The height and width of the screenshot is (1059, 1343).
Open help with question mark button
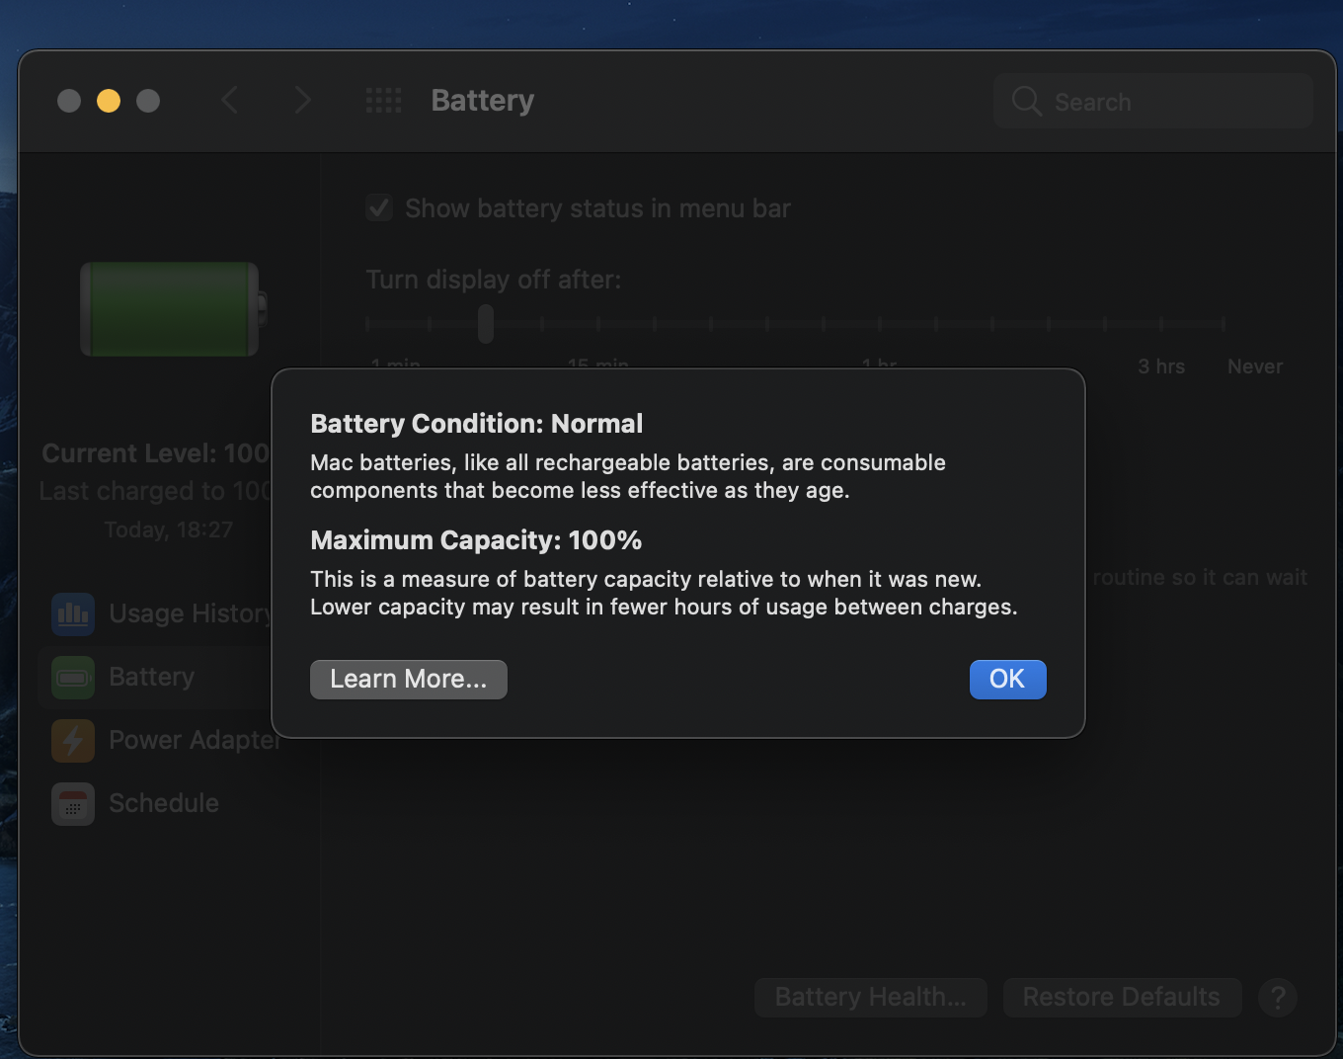click(x=1278, y=997)
